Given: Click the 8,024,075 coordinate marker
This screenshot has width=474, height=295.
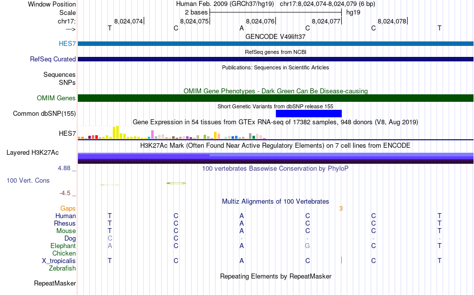Looking at the screenshot, I should (195, 21).
